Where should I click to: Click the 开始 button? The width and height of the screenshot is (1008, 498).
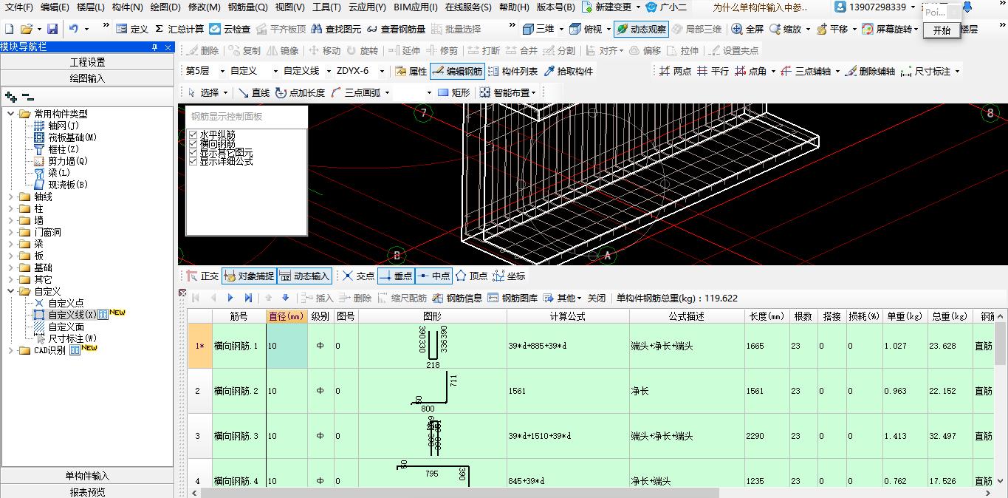coord(942,30)
